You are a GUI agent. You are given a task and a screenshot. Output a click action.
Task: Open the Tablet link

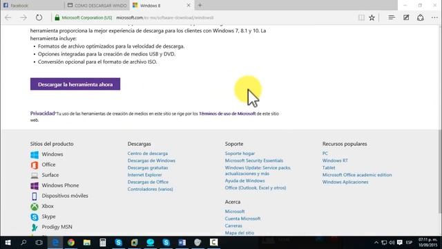tap(329, 167)
